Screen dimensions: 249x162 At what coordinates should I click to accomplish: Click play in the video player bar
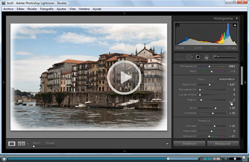click(x=4, y=159)
